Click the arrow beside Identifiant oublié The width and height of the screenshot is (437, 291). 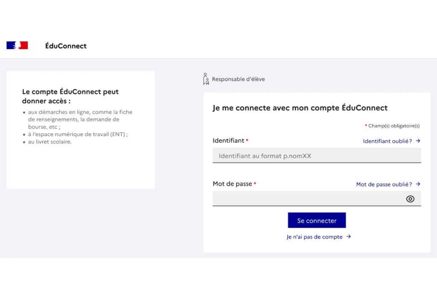(418, 141)
